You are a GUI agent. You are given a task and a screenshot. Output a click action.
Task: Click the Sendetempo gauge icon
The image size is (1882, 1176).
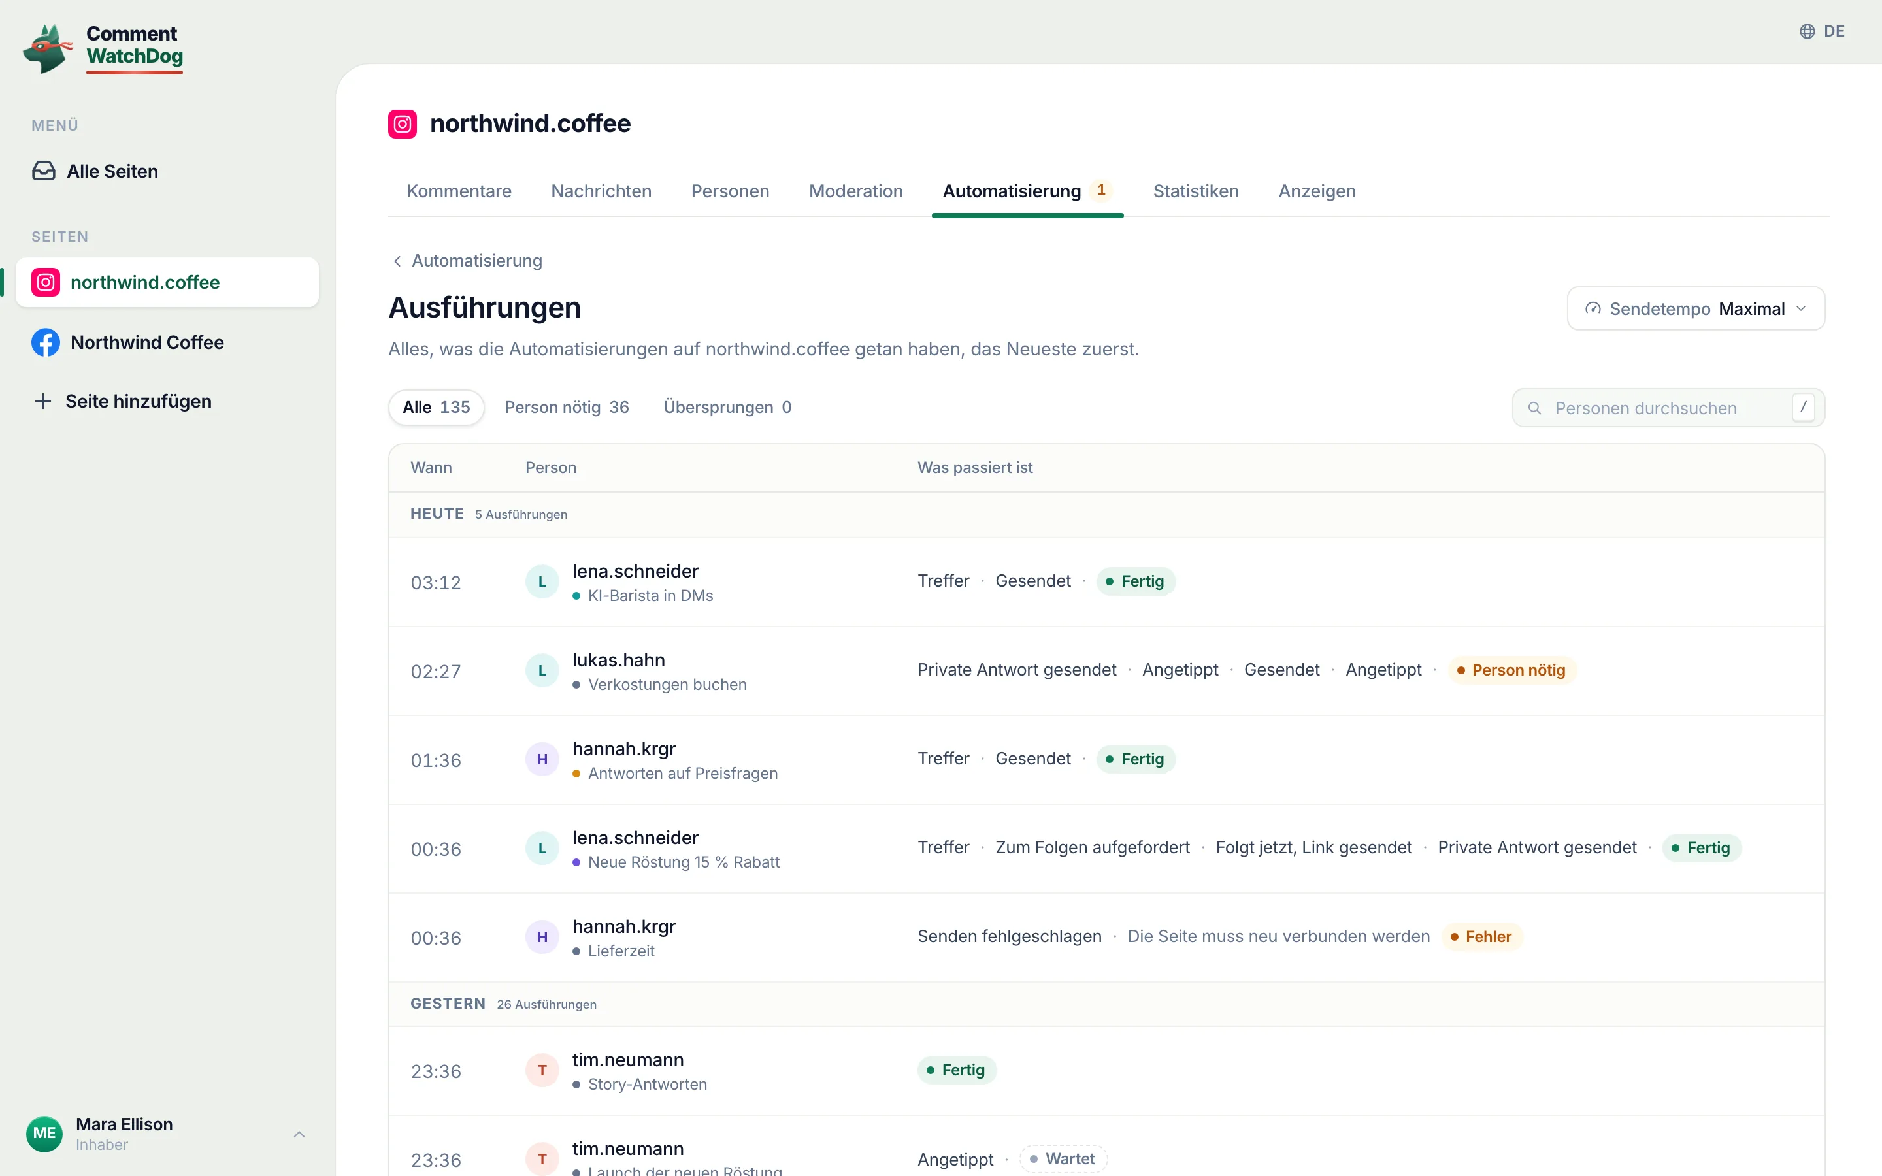[x=1593, y=309]
